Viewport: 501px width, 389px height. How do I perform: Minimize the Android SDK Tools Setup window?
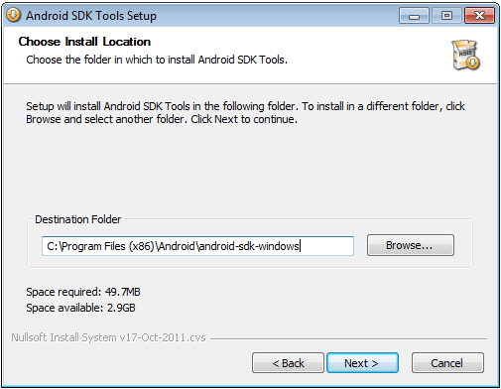click(x=414, y=16)
